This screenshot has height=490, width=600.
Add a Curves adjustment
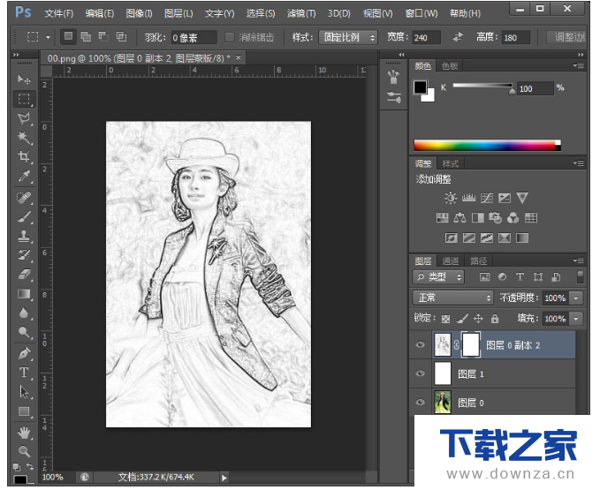click(x=487, y=198)
